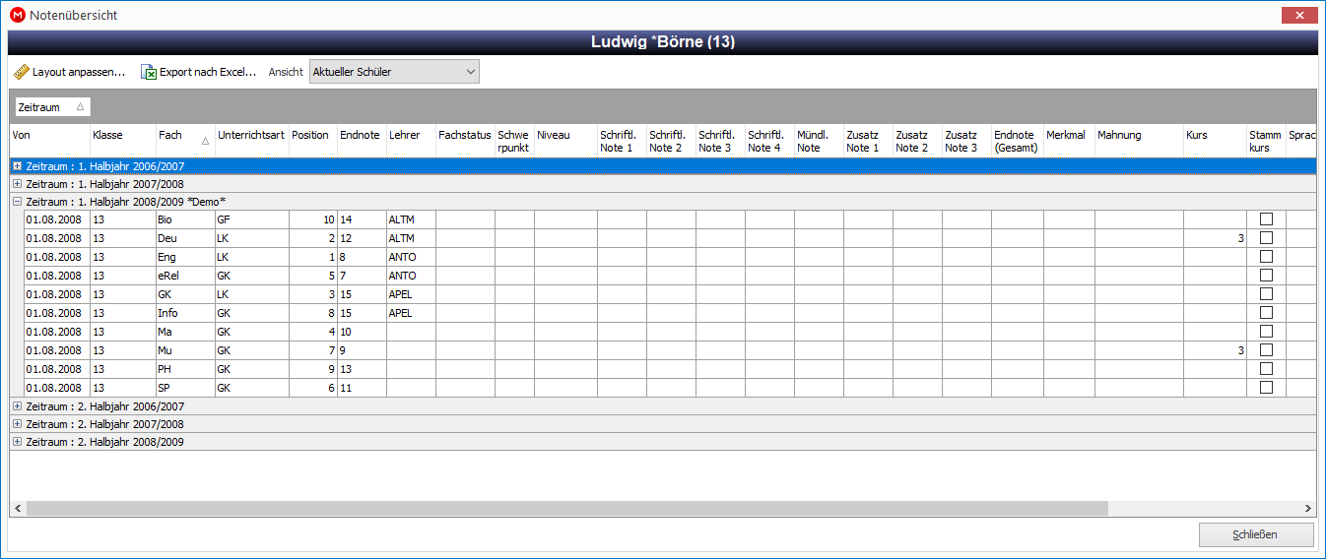This screenshot has width=1326, height=559.
Task: Toggle Stammkurs checkbox for Bio row
Action: [x=1267, y=219]
